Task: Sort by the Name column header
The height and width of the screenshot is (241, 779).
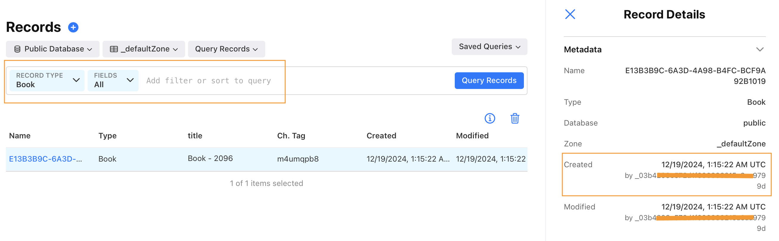Action: pos(20,136)
